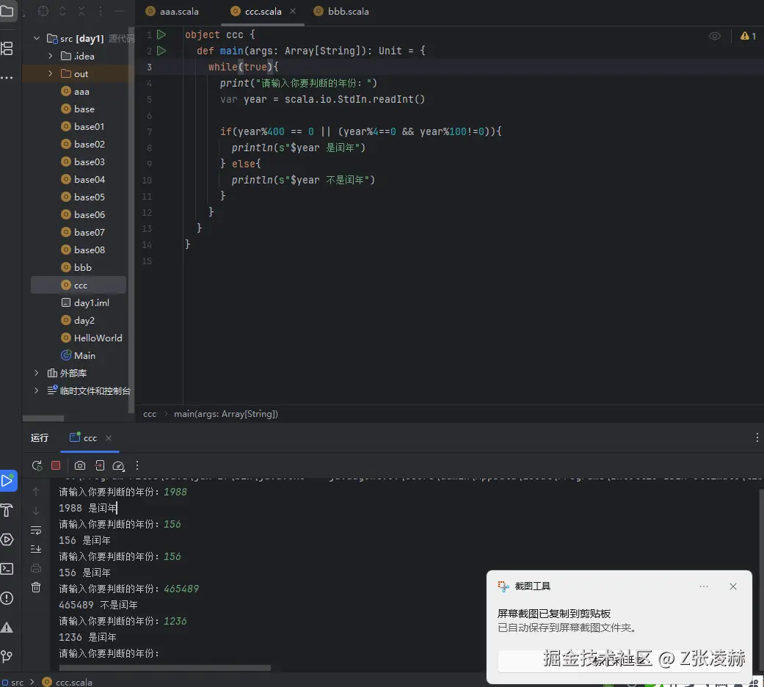Clear console output with trash icon
The height and width of the screenshot is (687, 764).
pos(36,587)
